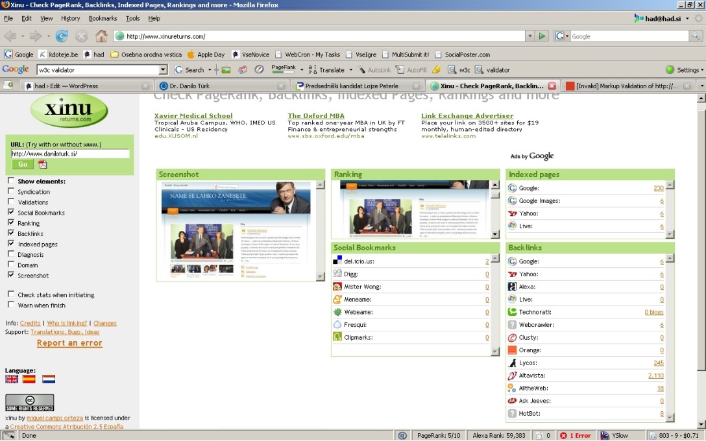This screenshot has height=441, width=706.
Task: Click the Google Toolbar Search button
Action: (189, 70)
